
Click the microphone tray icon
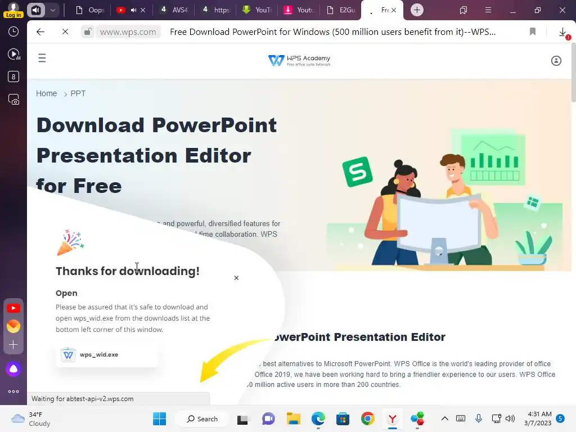click(479, 418)
